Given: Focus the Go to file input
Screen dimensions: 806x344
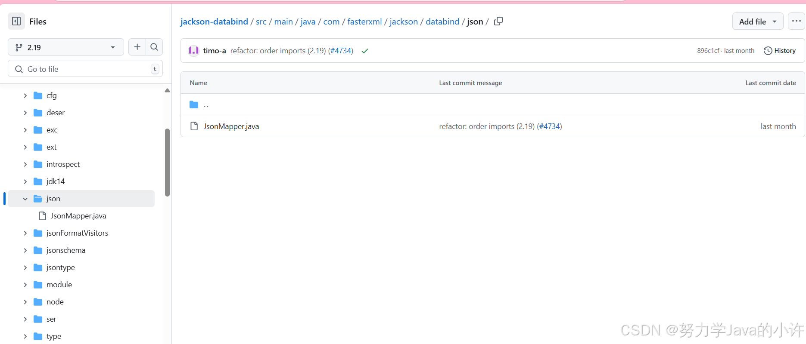Looking at the screenshot, I should point(85,69).
